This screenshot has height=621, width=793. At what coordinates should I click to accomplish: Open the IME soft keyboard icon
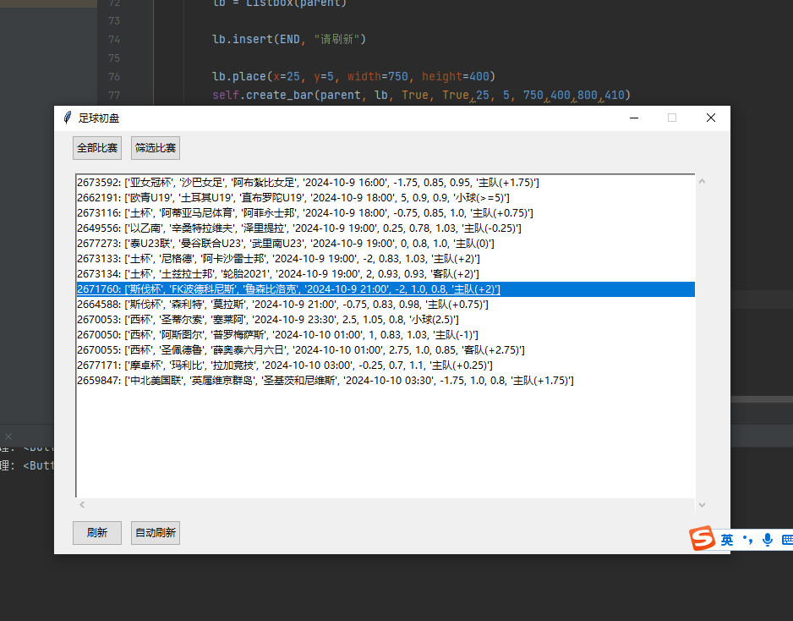pos(786,540)
